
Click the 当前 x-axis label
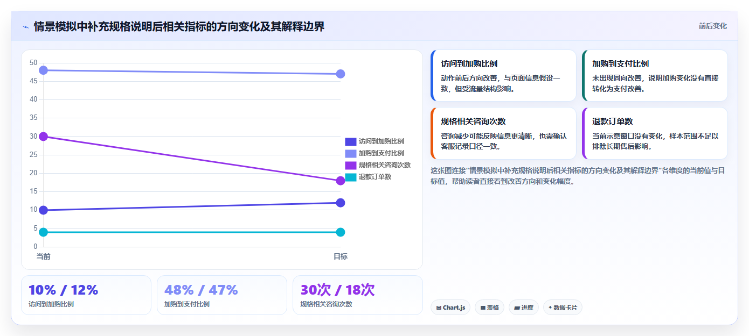click(x=43, y=256)
